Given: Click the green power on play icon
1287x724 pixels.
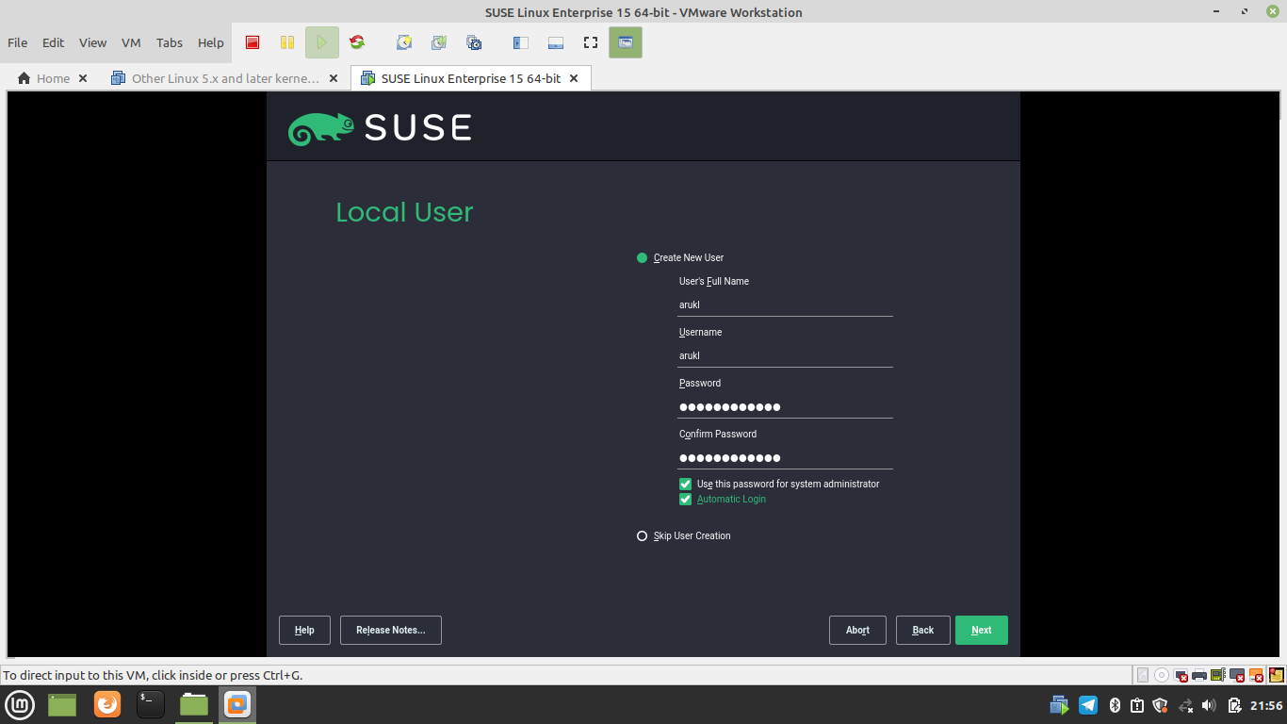Looking at the screenshot, I should point(322,42).
